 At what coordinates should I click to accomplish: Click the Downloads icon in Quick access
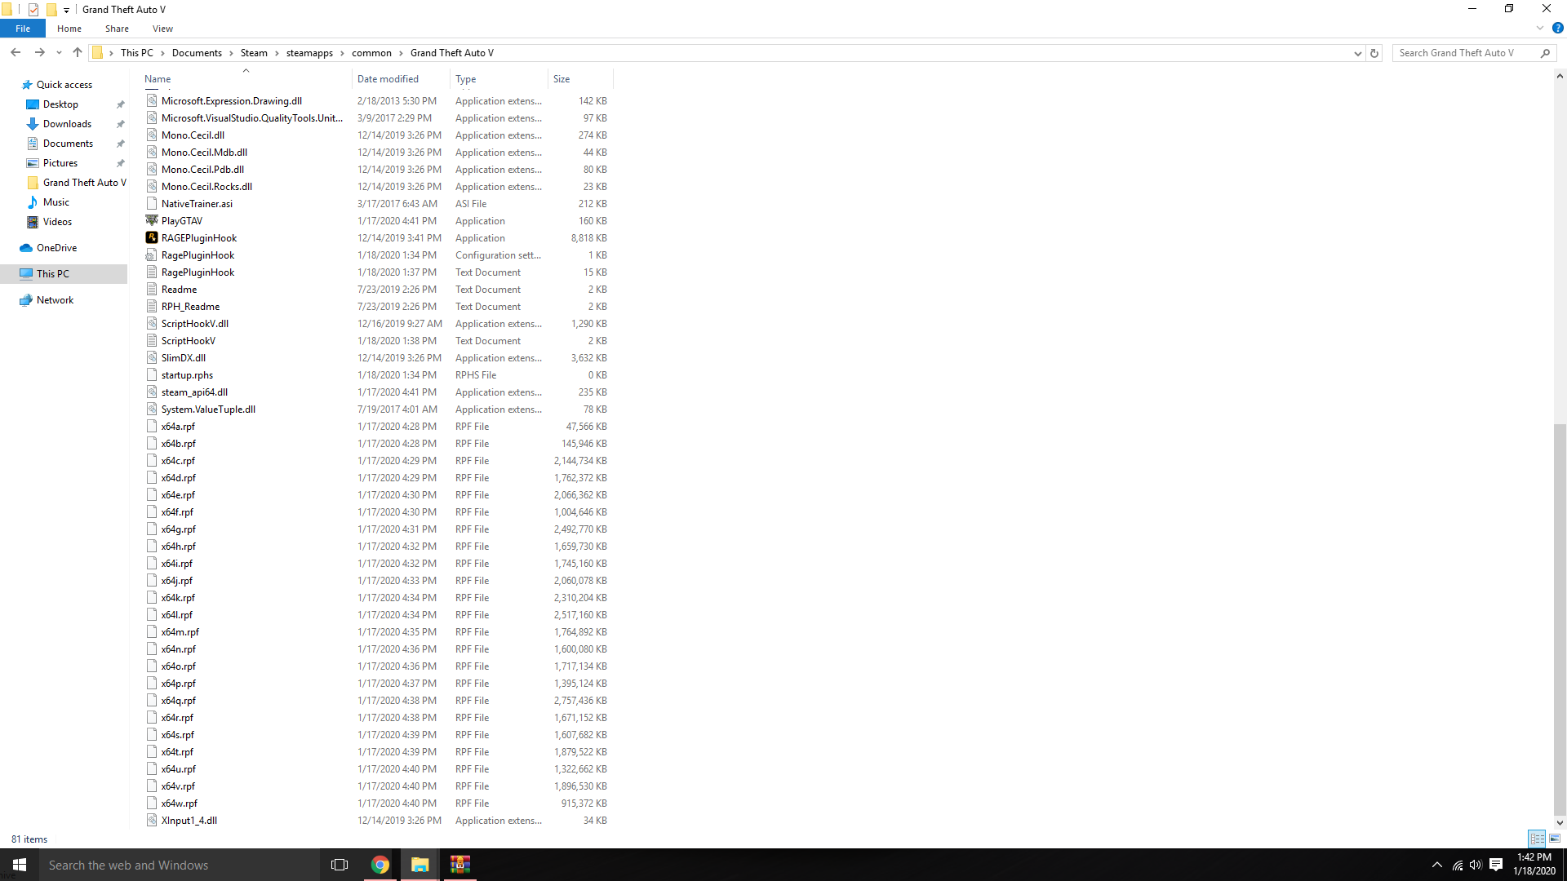(33, 124)
